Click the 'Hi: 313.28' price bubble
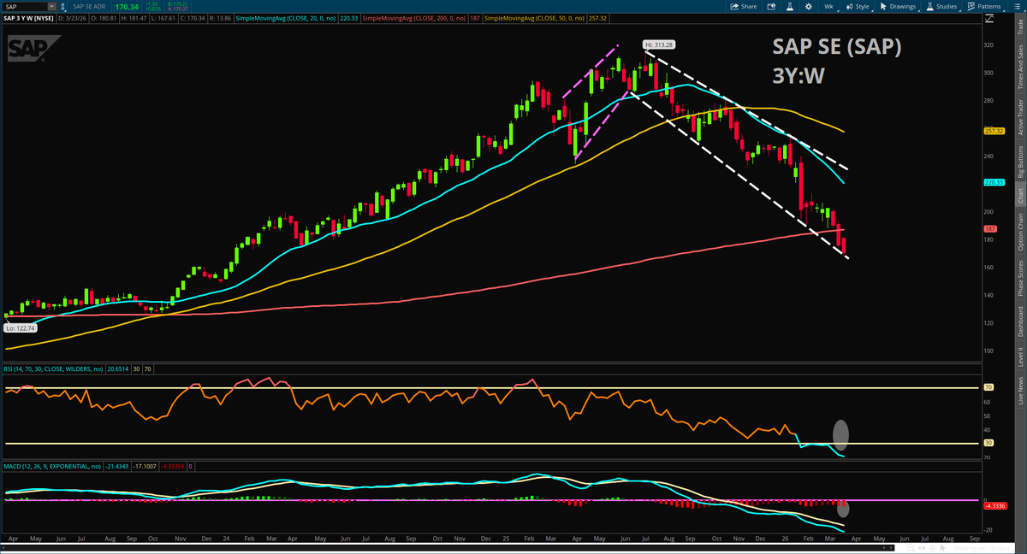 [661, 44]
